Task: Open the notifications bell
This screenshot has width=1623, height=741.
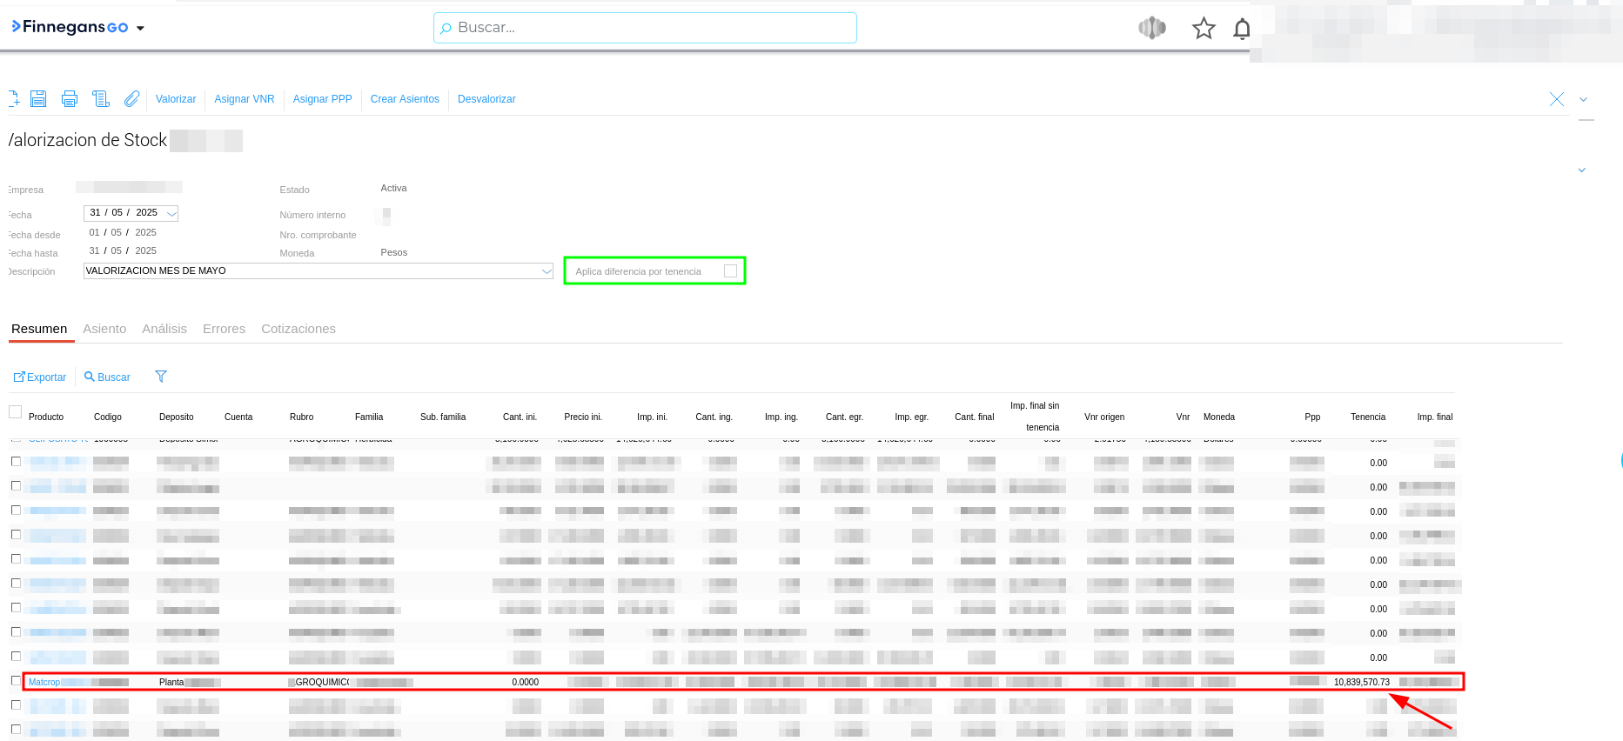Action: [1242, 29]
